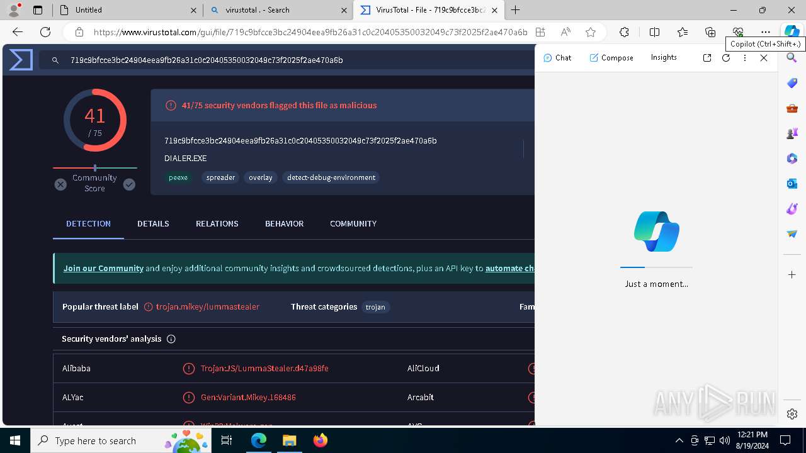This screenshot has height=453, width=806.
Task: Close the Copilot pane
Action: (764, 58)
